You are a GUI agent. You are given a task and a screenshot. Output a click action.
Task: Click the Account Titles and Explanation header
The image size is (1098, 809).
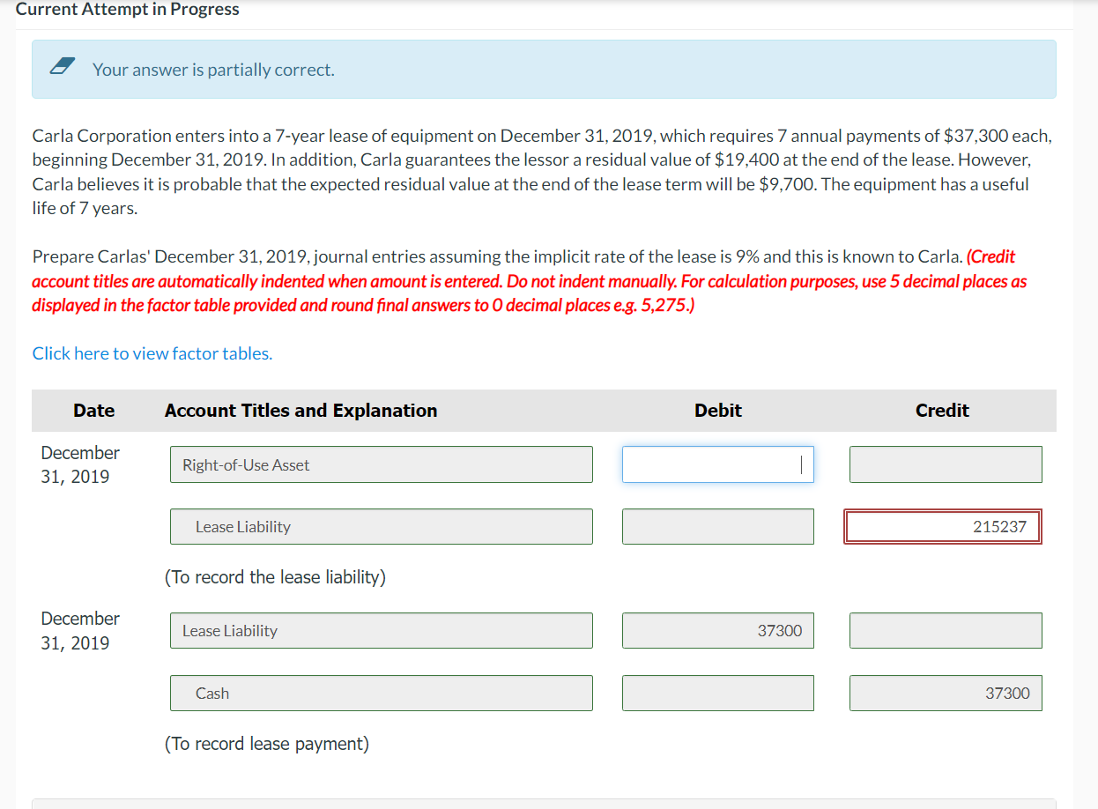300,411
